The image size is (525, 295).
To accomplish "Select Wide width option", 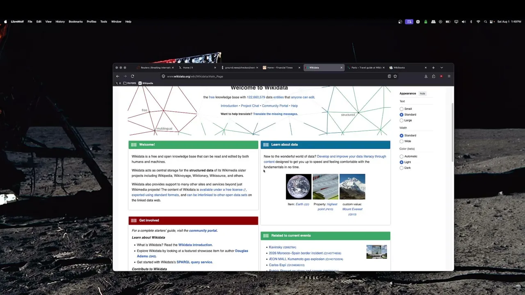I will coord(402,141).
